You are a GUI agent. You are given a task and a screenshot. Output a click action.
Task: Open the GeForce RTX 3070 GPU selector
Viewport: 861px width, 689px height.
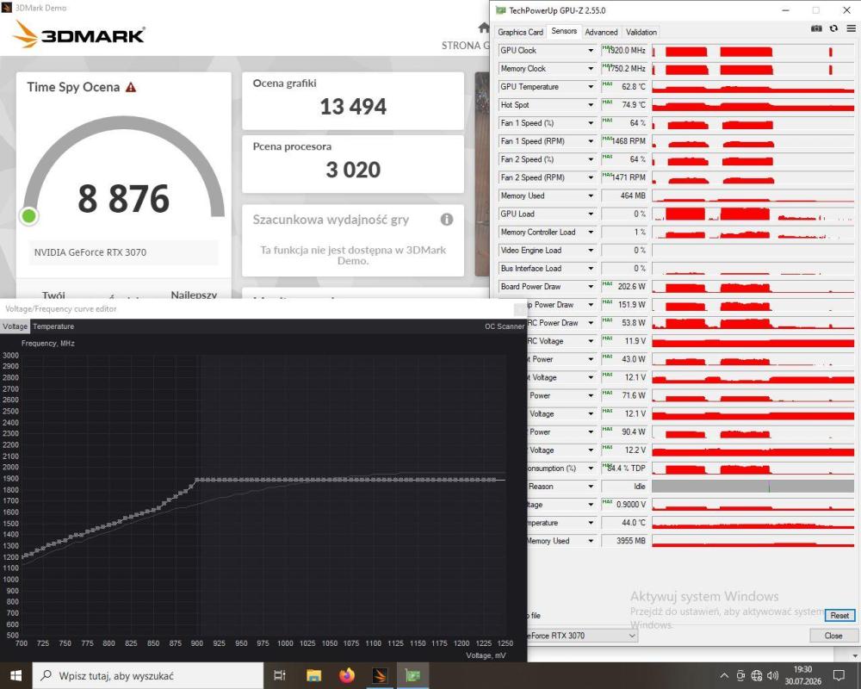582,636
